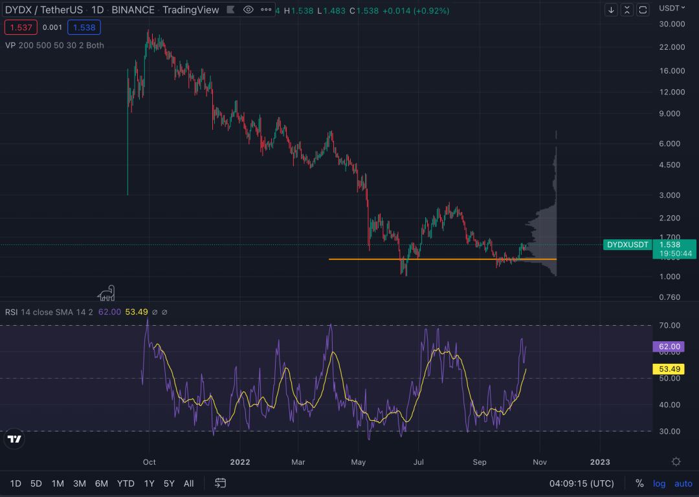Image resolution: width=699 pixels, height=497 pixels.
Task: Click the purple 62.00 label on the RSI axis
Action: [x=669, y=347]
